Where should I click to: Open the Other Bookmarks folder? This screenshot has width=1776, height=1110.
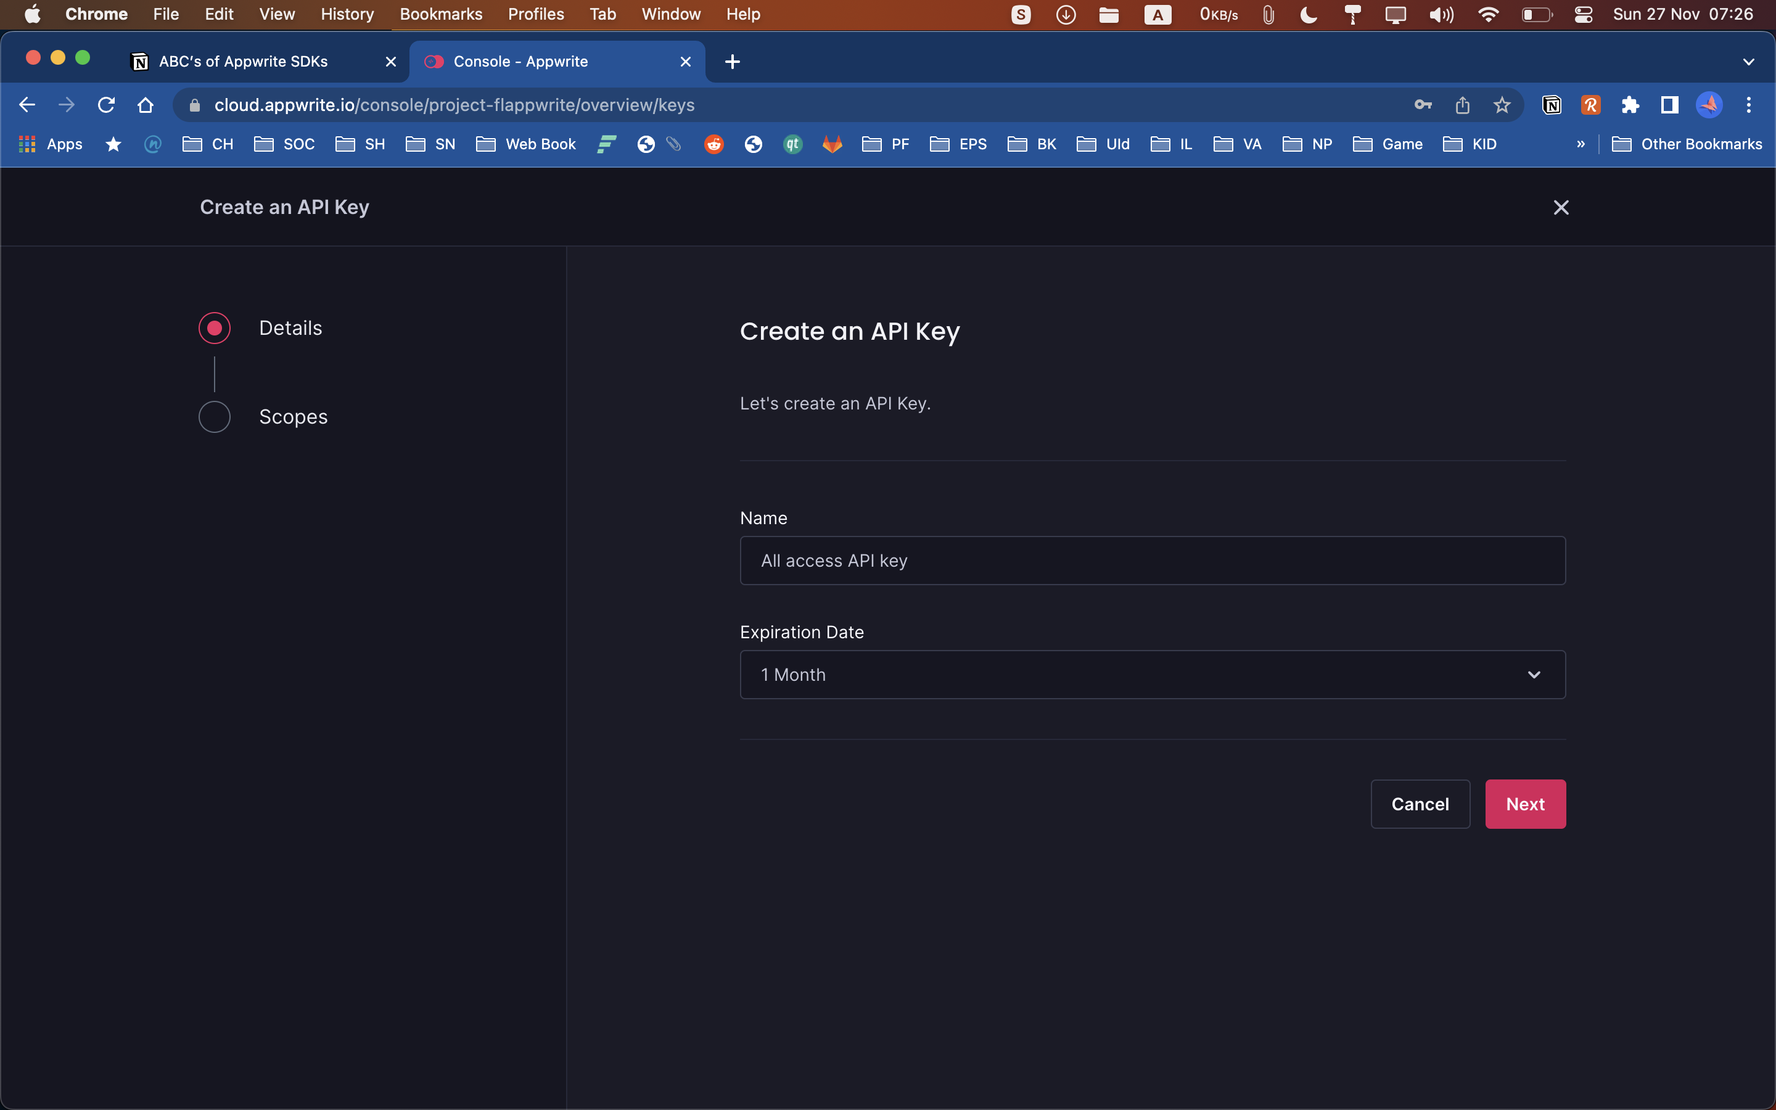pos(1687,144)
